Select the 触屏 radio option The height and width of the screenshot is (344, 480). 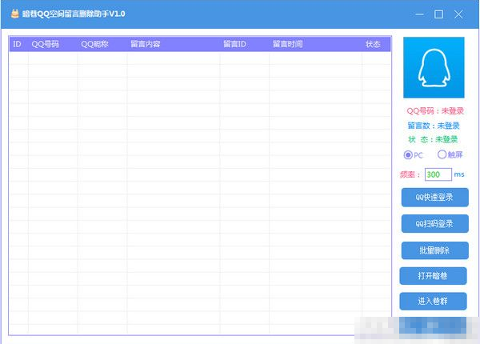pyautogui.click(x=442, y=155)
